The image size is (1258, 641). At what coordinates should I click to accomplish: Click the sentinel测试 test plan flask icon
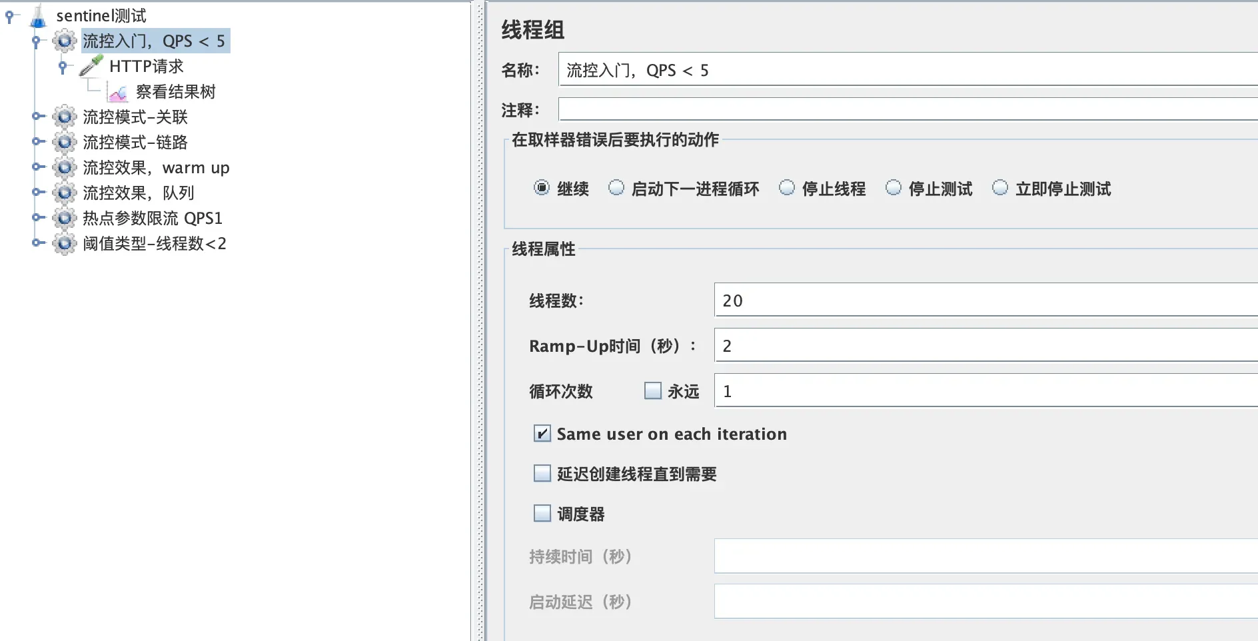pos(39,15)
